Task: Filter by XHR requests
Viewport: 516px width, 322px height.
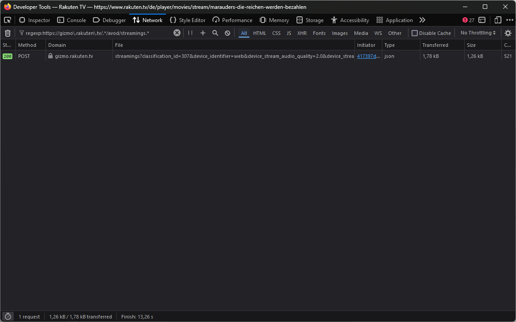Action: pyautogui.click(x=302, y=33)
